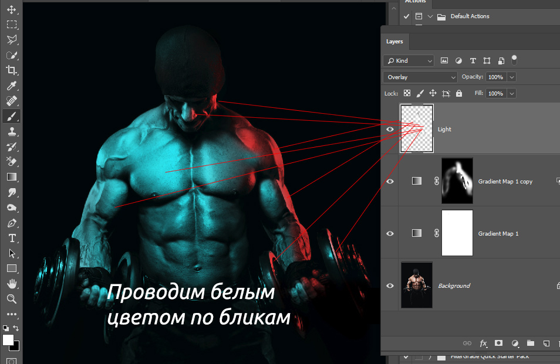Select the Gradient Map 1 copy mask
The image size is (560, 364).
point(457,181)
